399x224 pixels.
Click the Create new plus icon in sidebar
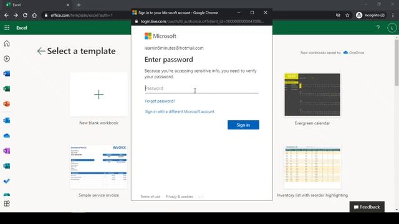pos(7,58)
